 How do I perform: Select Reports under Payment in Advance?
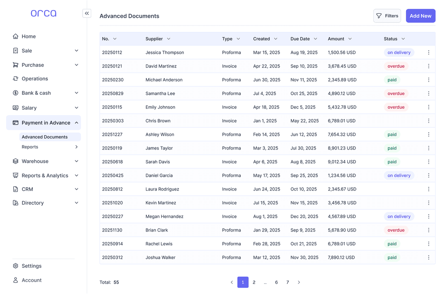pos(29,147)
